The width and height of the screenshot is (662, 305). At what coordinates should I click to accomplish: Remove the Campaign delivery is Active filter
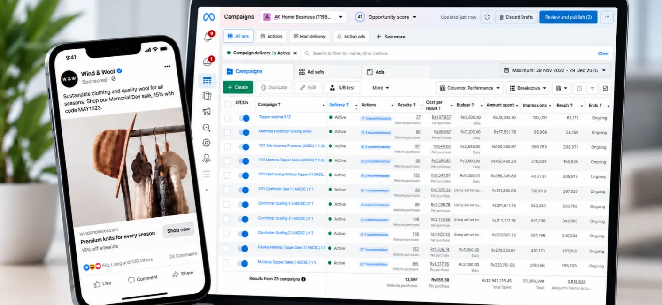click(x=295, y=53)
